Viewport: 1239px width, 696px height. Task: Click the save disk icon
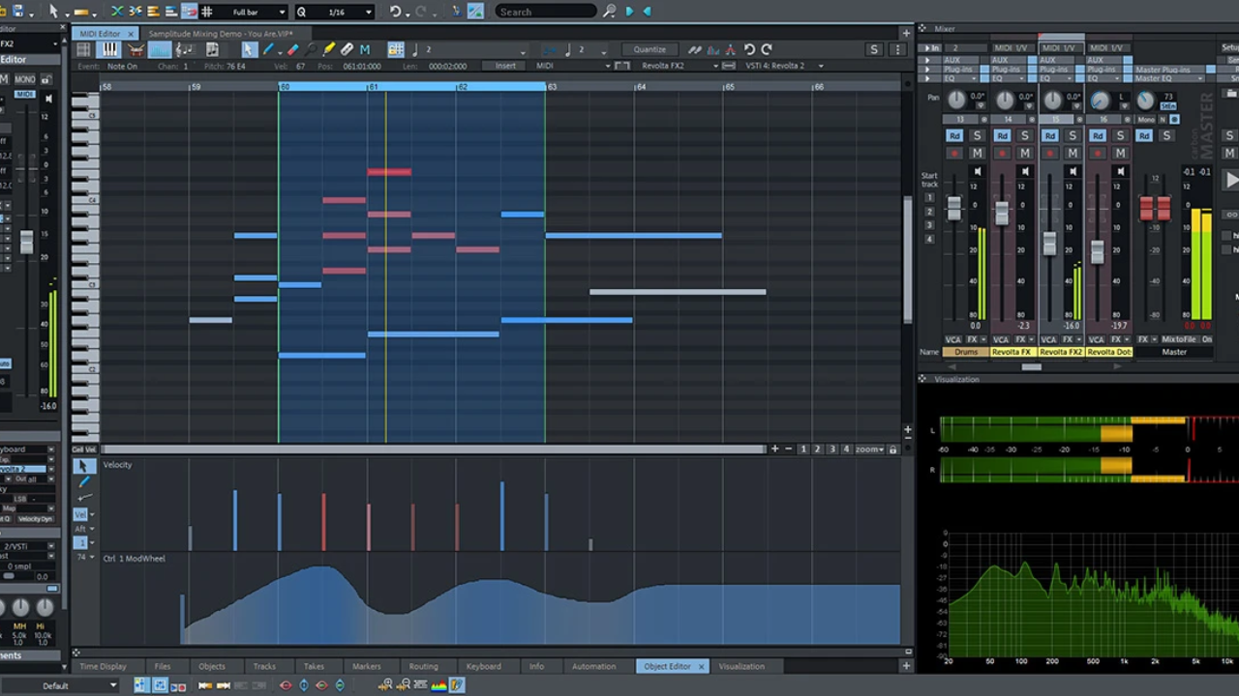(x=17, y=12)
